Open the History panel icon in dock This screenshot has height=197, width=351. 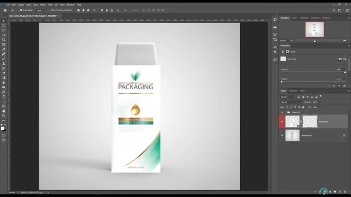click(x=275, y=20)
